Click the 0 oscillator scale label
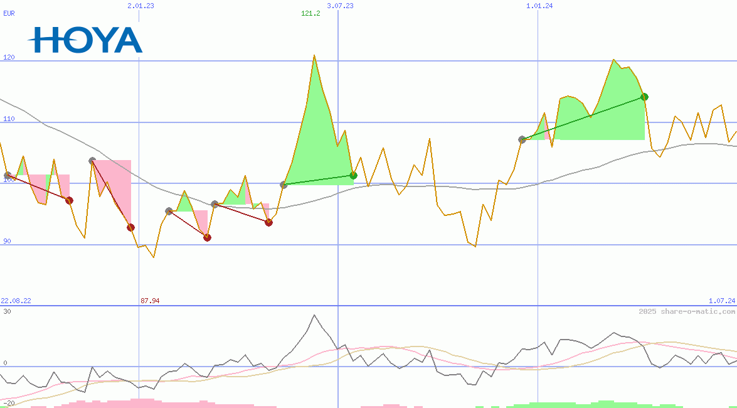This screenshot has height=408, width=737. 5,363
